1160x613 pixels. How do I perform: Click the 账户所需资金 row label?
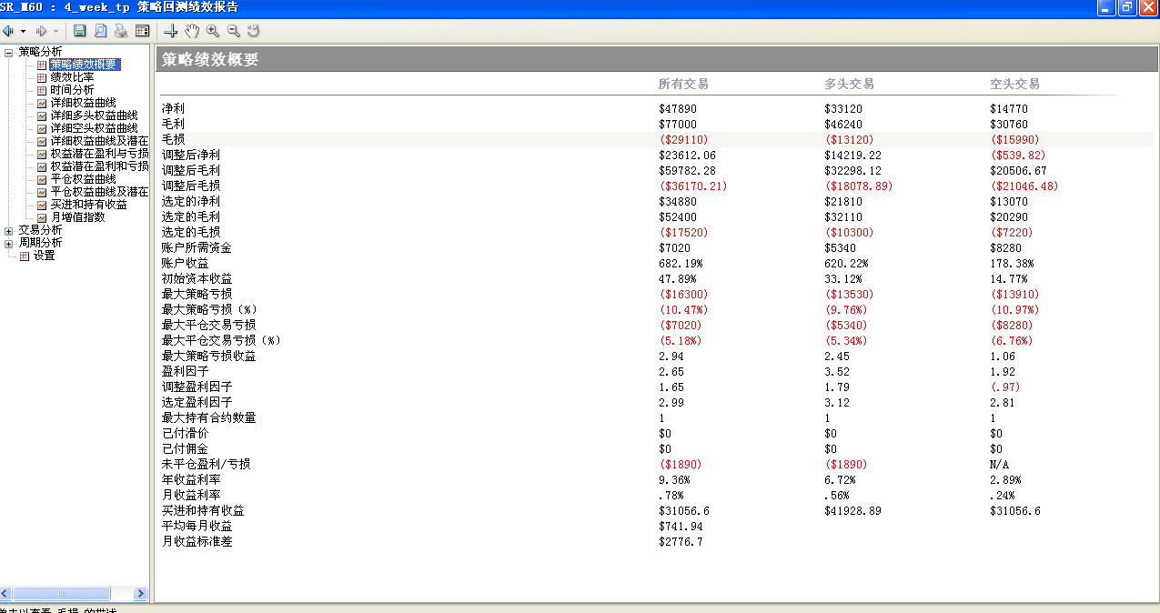pos(197,248)
